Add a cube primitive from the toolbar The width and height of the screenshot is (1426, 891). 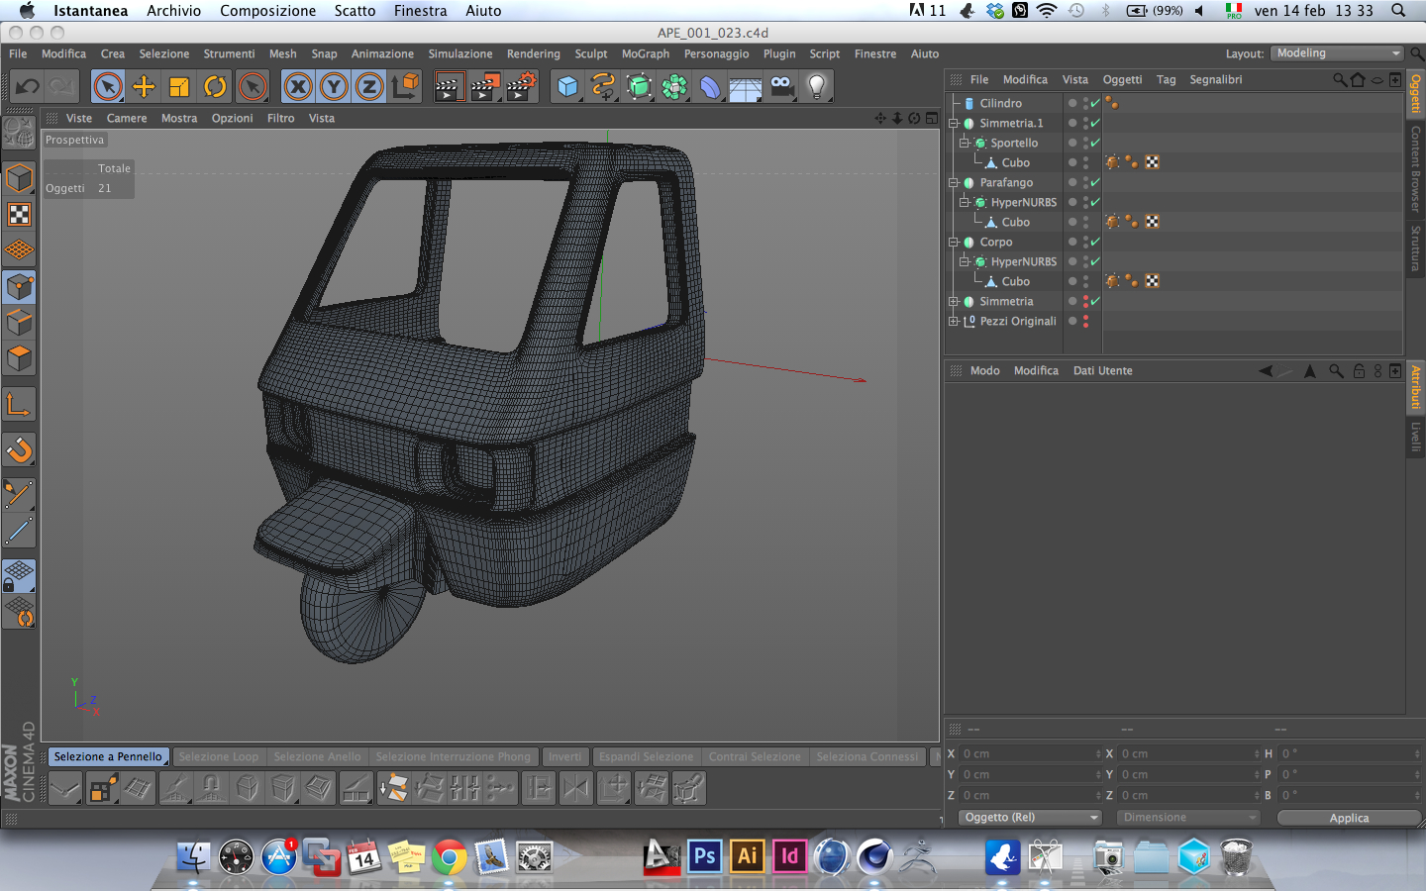click(x=567, y=87)
